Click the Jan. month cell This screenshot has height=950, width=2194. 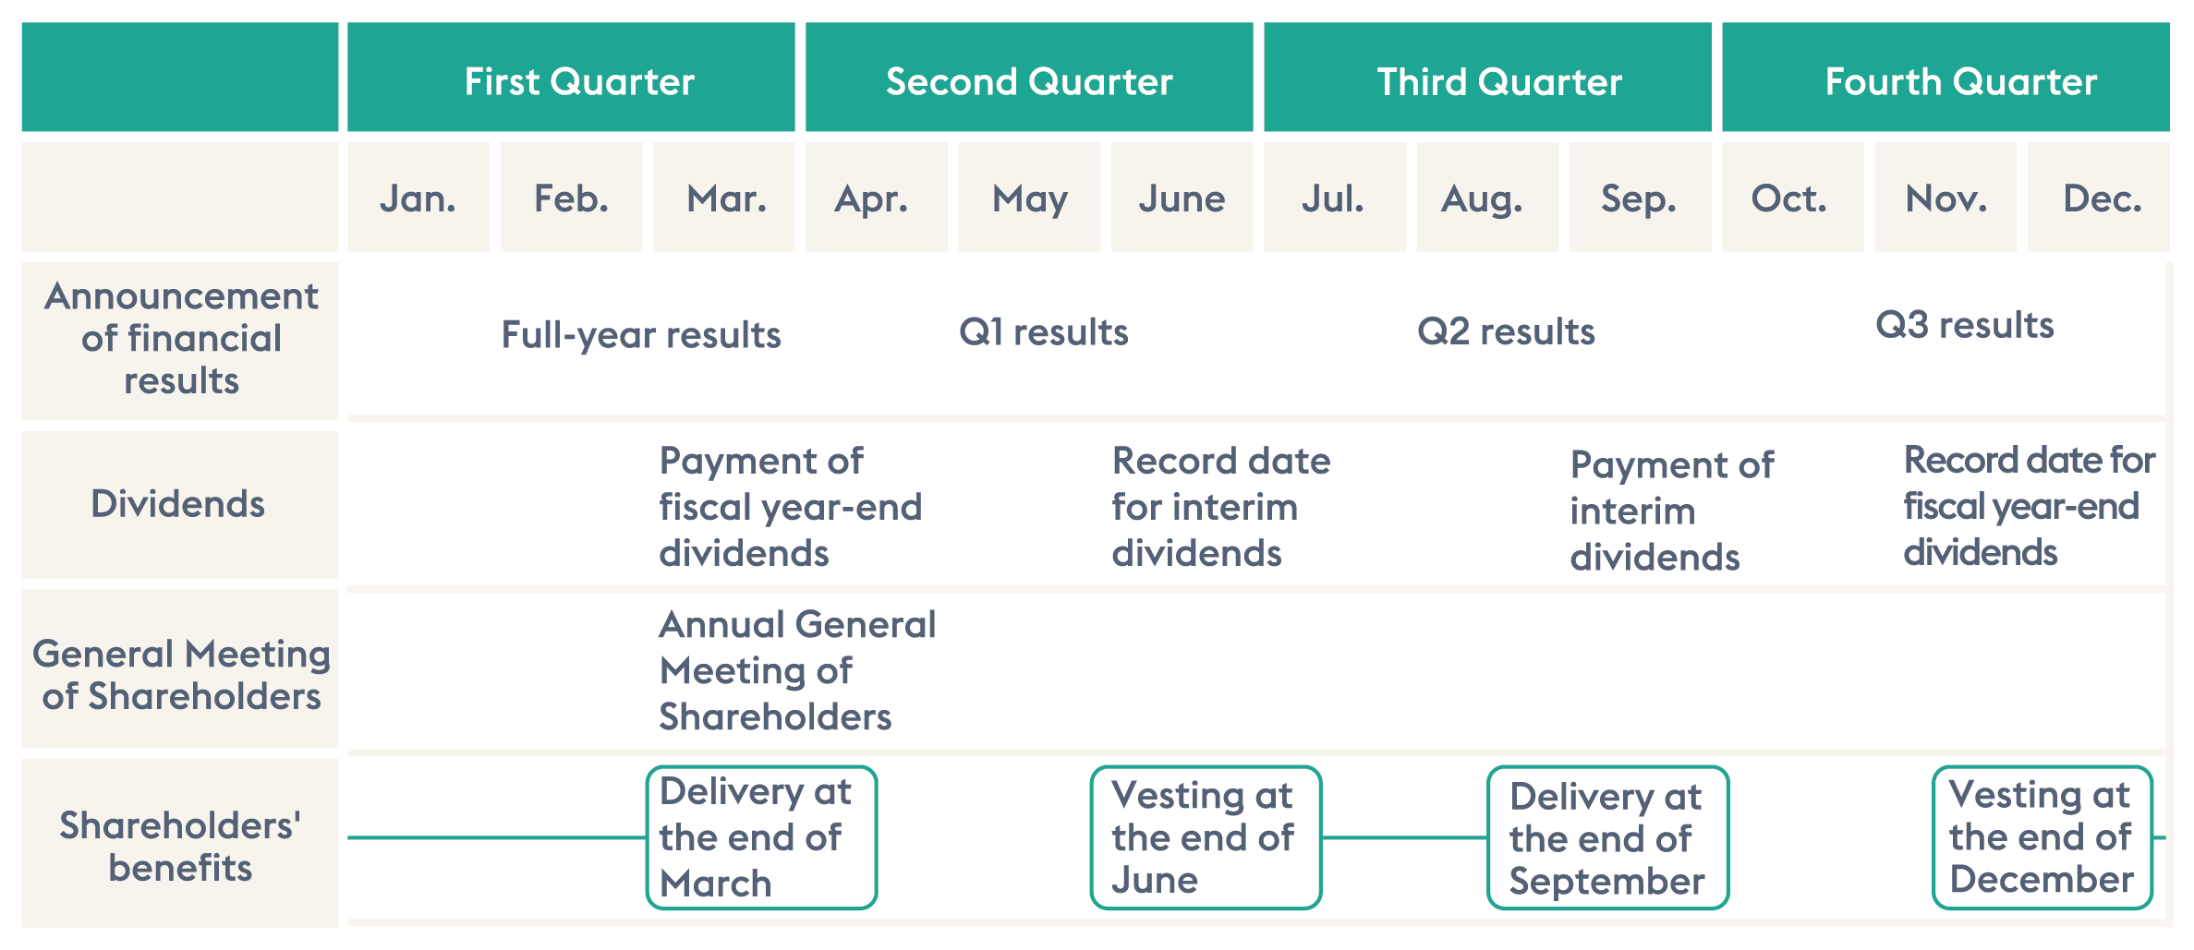click(418, 197)
